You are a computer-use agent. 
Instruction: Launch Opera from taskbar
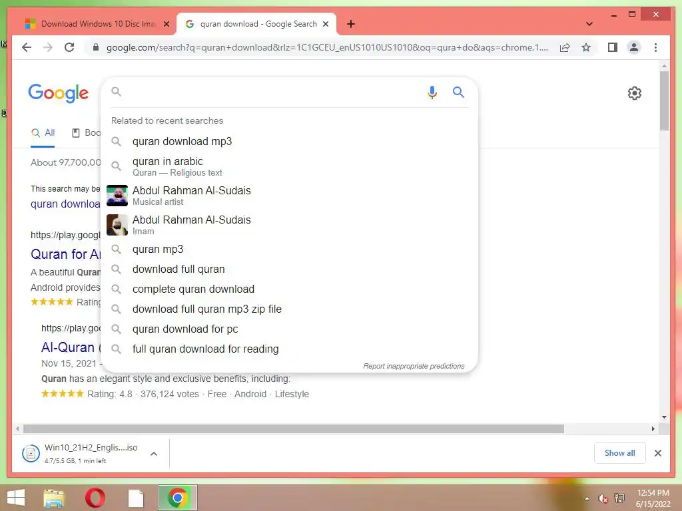(95, 498)
